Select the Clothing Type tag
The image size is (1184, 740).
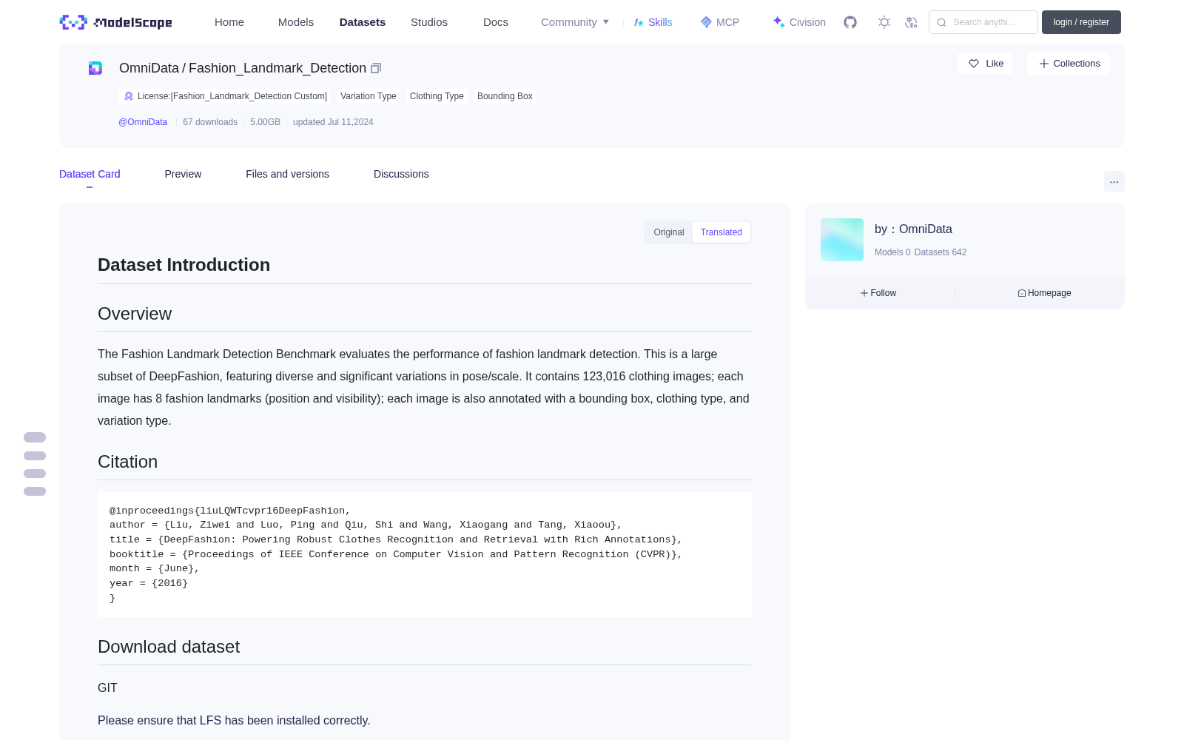(x=437, y=96)
